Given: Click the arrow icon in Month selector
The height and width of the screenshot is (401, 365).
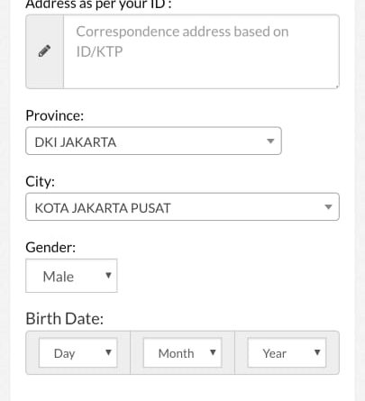Looking at the screenshot, I should pos(213,352).
